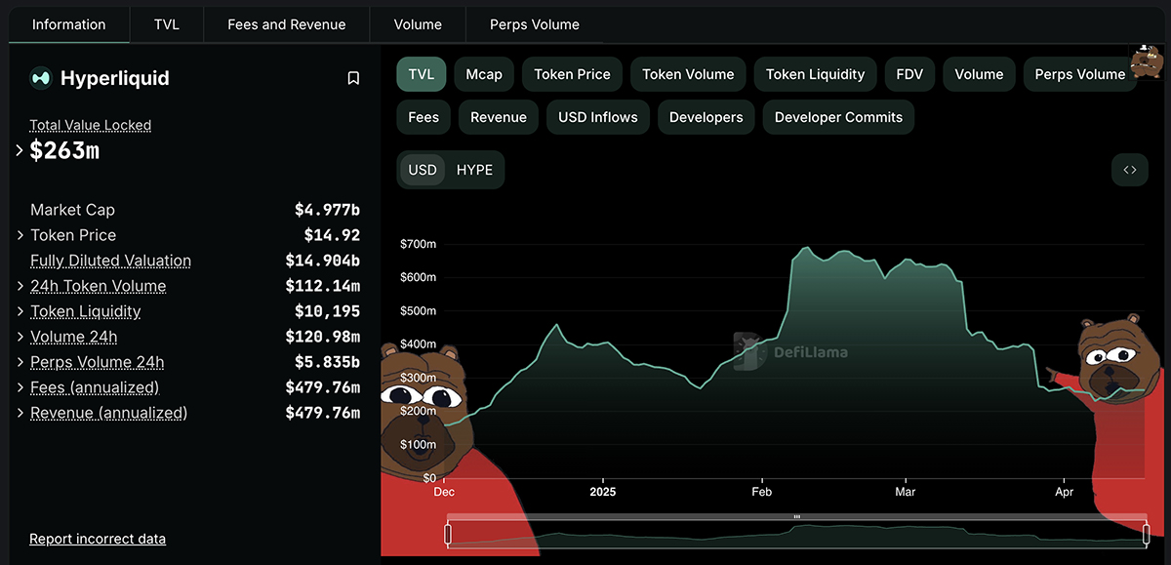Click the right handle of range slider
This screenshot has width=1171, height=565.
point(1146,534)
